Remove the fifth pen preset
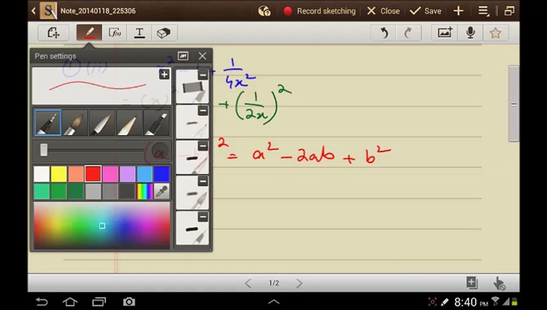547x310 pixels. click(x=203, y=217)
